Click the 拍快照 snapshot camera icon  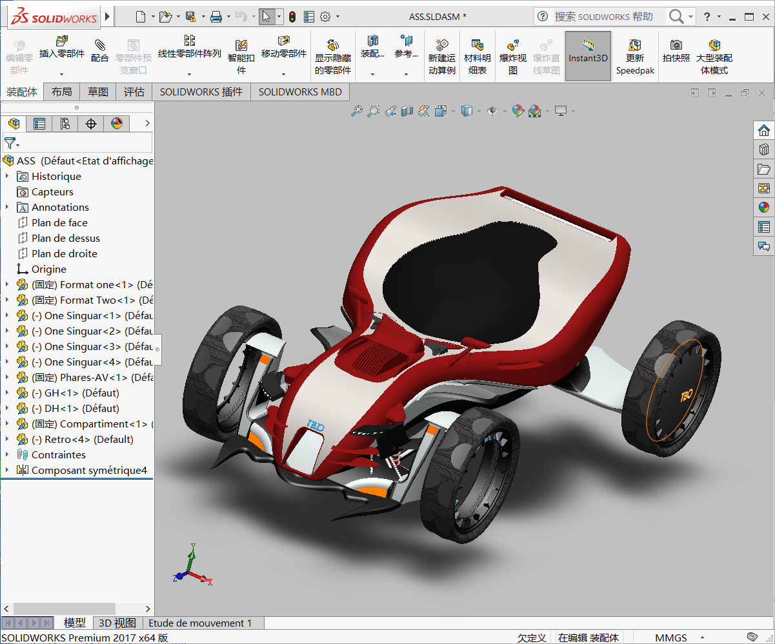676,45
